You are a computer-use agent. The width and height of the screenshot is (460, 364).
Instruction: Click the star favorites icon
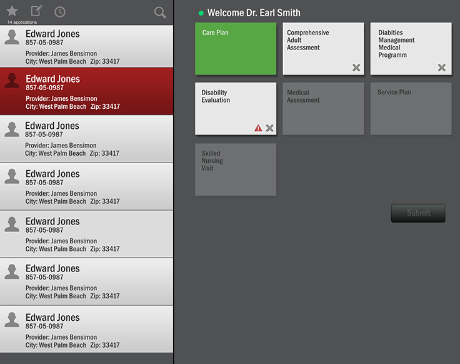pos(12,11)
